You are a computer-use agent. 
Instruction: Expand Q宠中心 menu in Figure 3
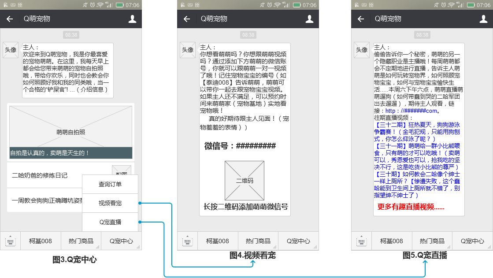[121, 241]
